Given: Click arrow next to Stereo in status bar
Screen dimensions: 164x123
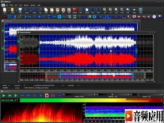Looking at the screenshot, I should tap(9, 85).
